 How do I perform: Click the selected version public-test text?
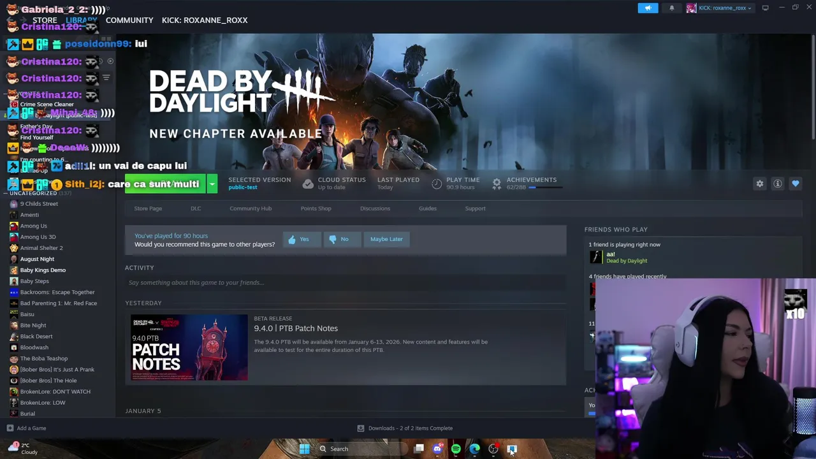pyautogui.click(x=243, y=187)
